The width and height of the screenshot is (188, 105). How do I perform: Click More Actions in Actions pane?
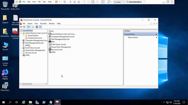click(x=133, y=38)
